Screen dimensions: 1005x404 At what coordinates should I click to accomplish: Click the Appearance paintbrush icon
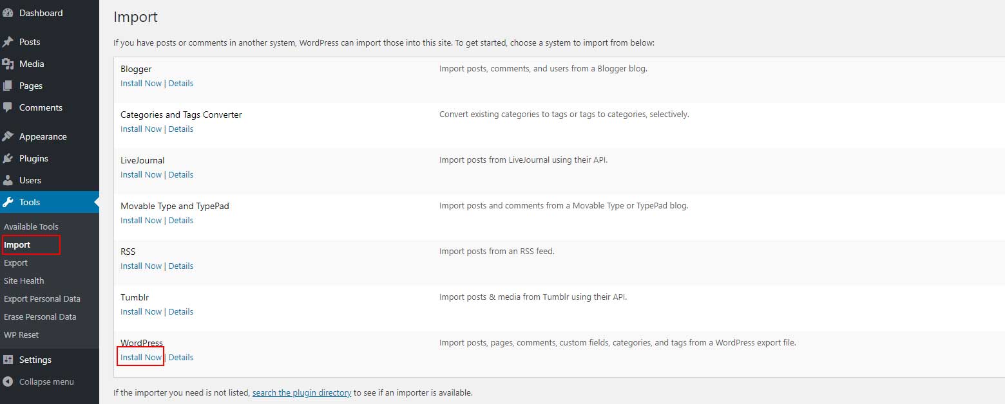(x=8, y=136)
